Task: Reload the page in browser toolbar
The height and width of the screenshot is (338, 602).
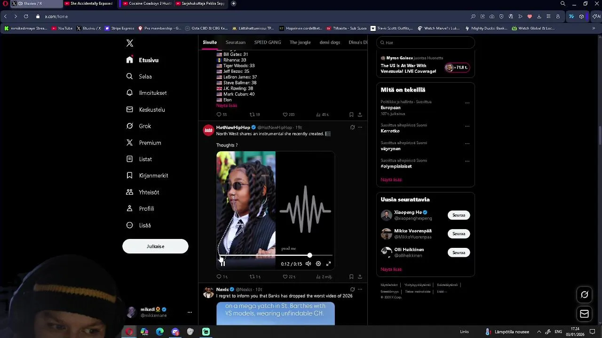Action: [26, 16]
